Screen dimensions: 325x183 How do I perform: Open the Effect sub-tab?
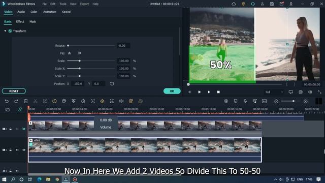tap(20, 21)
